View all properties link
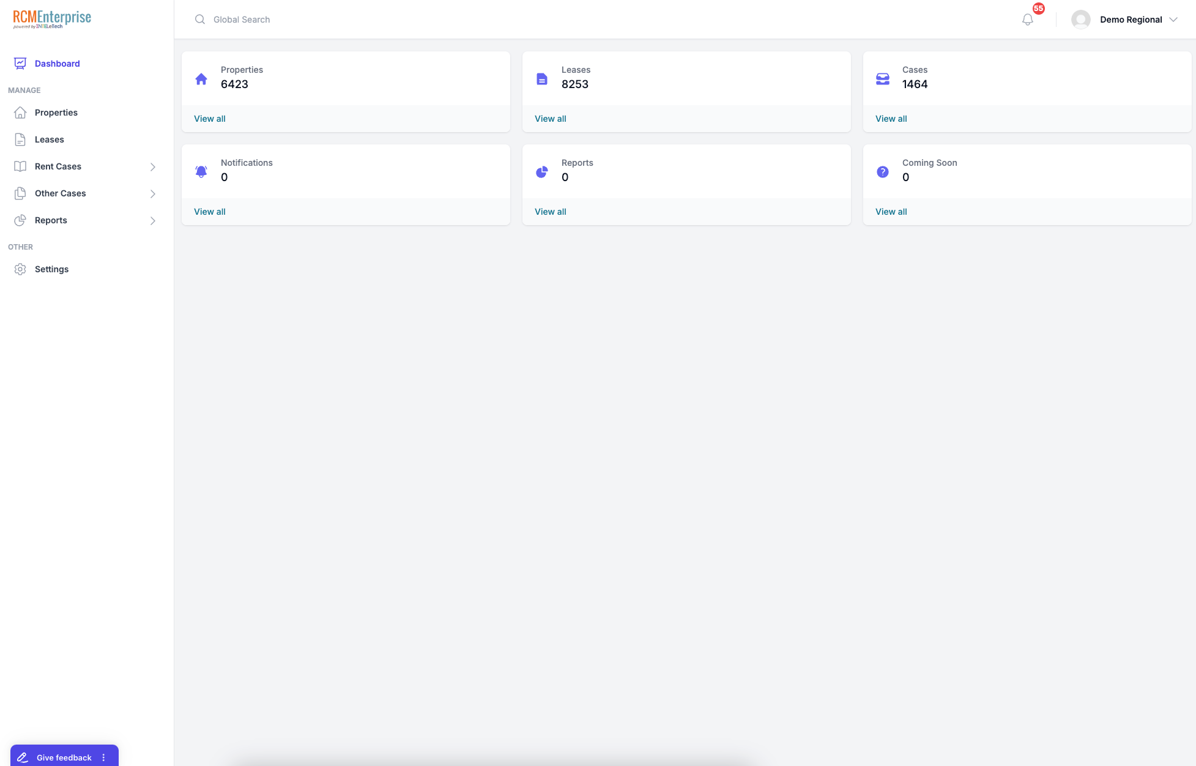1196x766 pixels. coord(209,119)
